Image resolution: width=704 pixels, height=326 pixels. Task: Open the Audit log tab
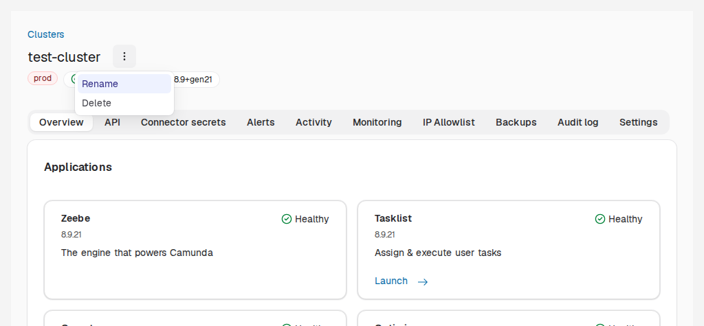click(577, 122)
